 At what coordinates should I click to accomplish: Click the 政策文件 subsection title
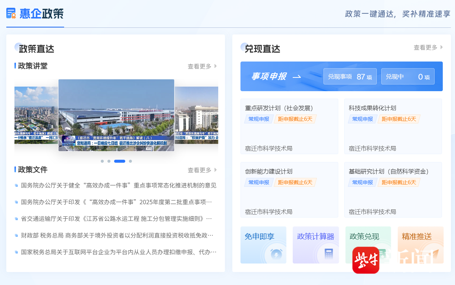coord(33,170)
